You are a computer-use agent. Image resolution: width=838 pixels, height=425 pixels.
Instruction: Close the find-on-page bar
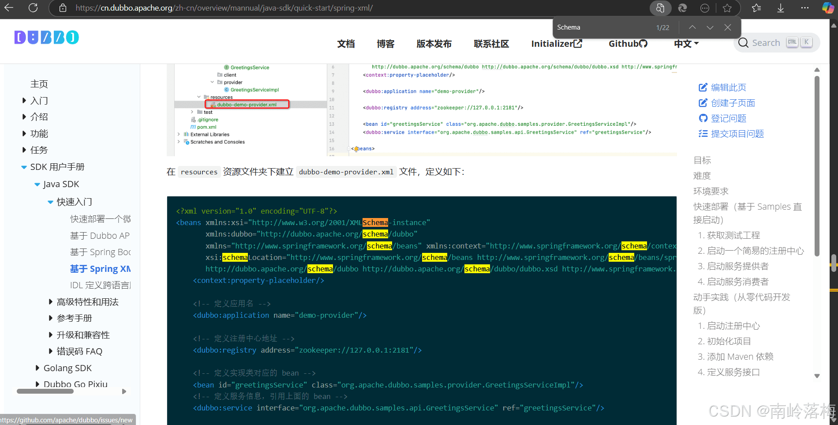[728, 27]
